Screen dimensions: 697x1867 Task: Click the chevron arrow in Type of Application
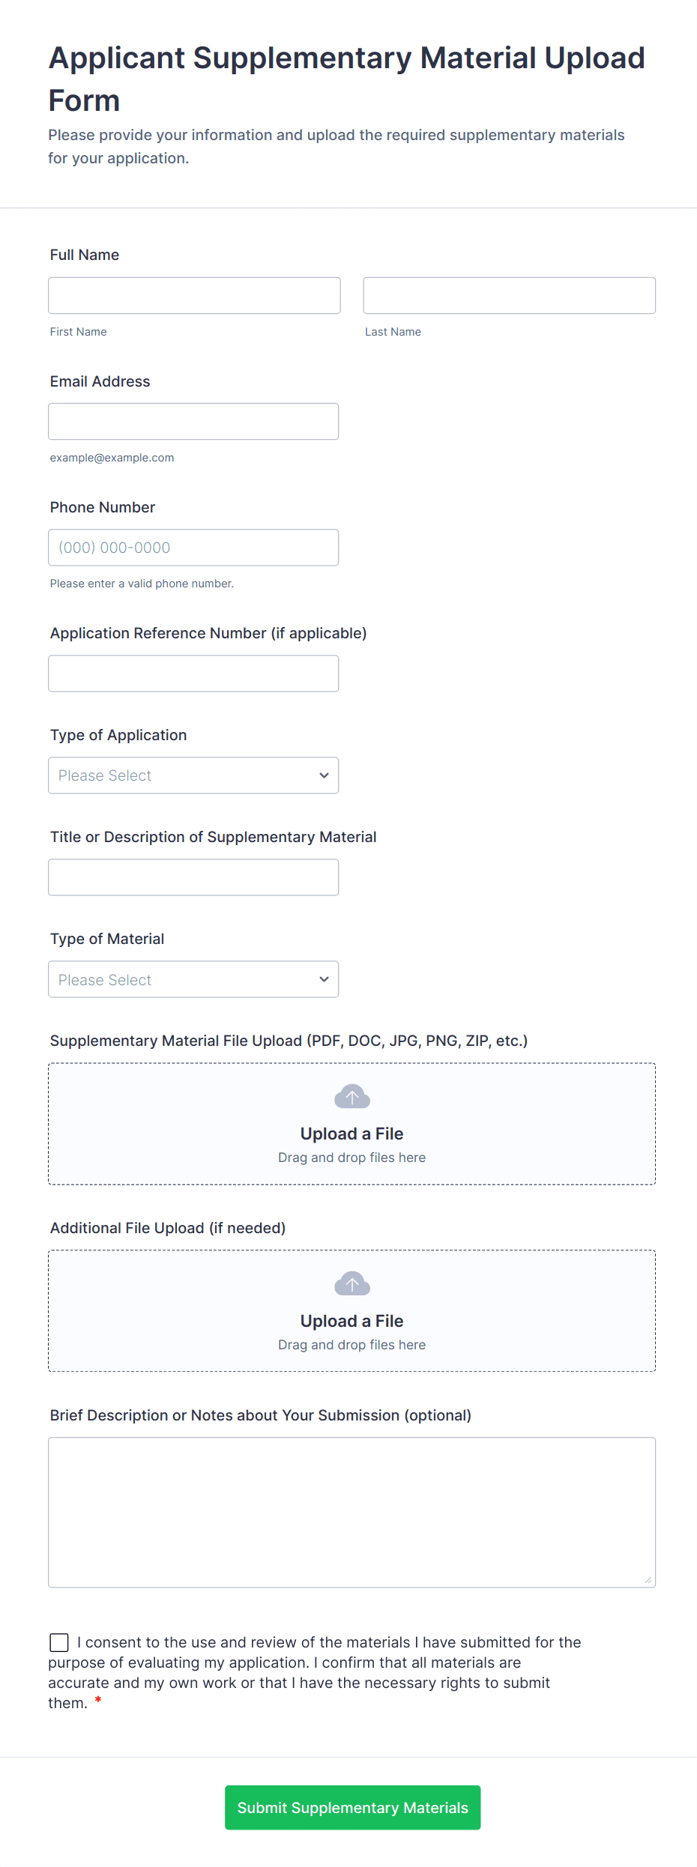324,775
